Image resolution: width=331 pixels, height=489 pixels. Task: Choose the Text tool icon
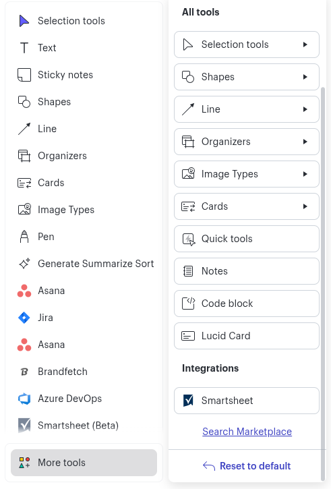[24, 48]
